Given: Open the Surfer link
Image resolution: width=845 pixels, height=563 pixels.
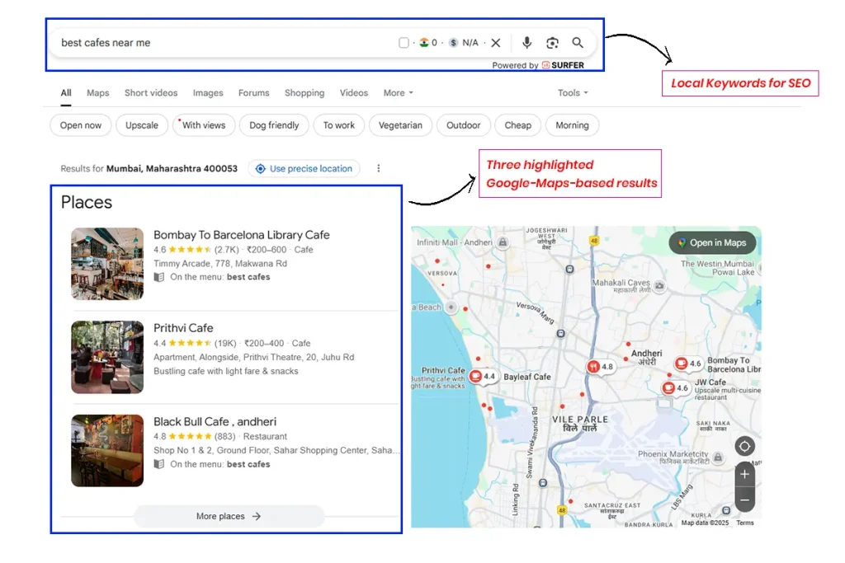Looking at the screenshot, I should (x=563, y=65).
